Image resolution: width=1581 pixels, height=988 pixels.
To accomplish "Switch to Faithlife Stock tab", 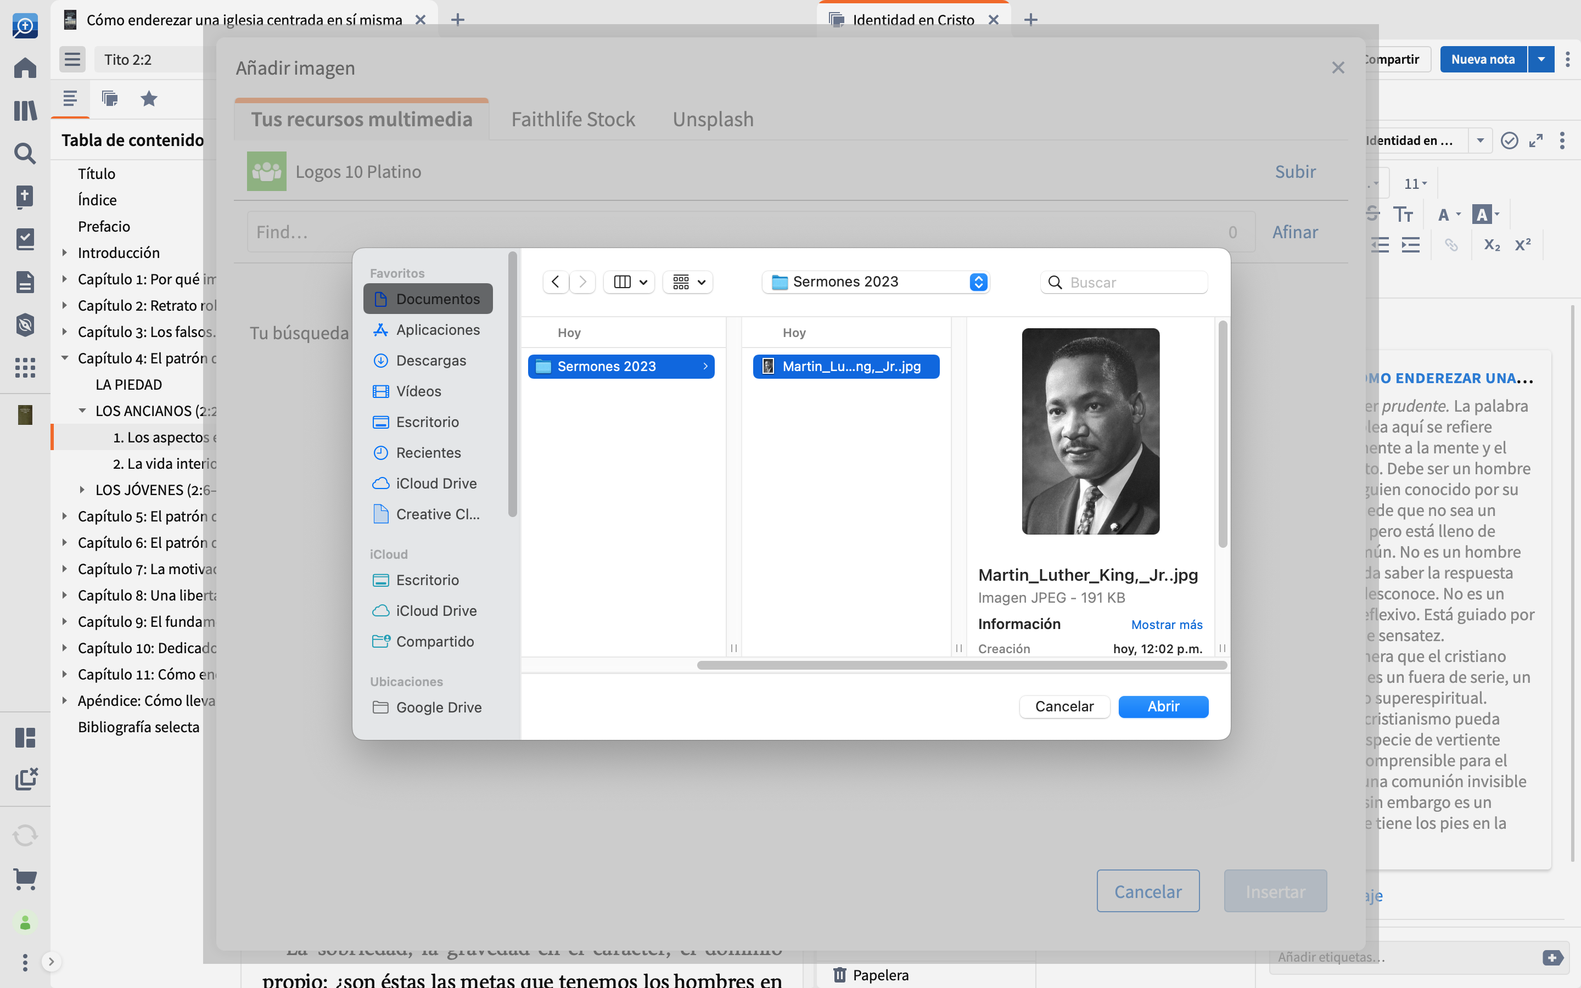I will click(573, 119).
